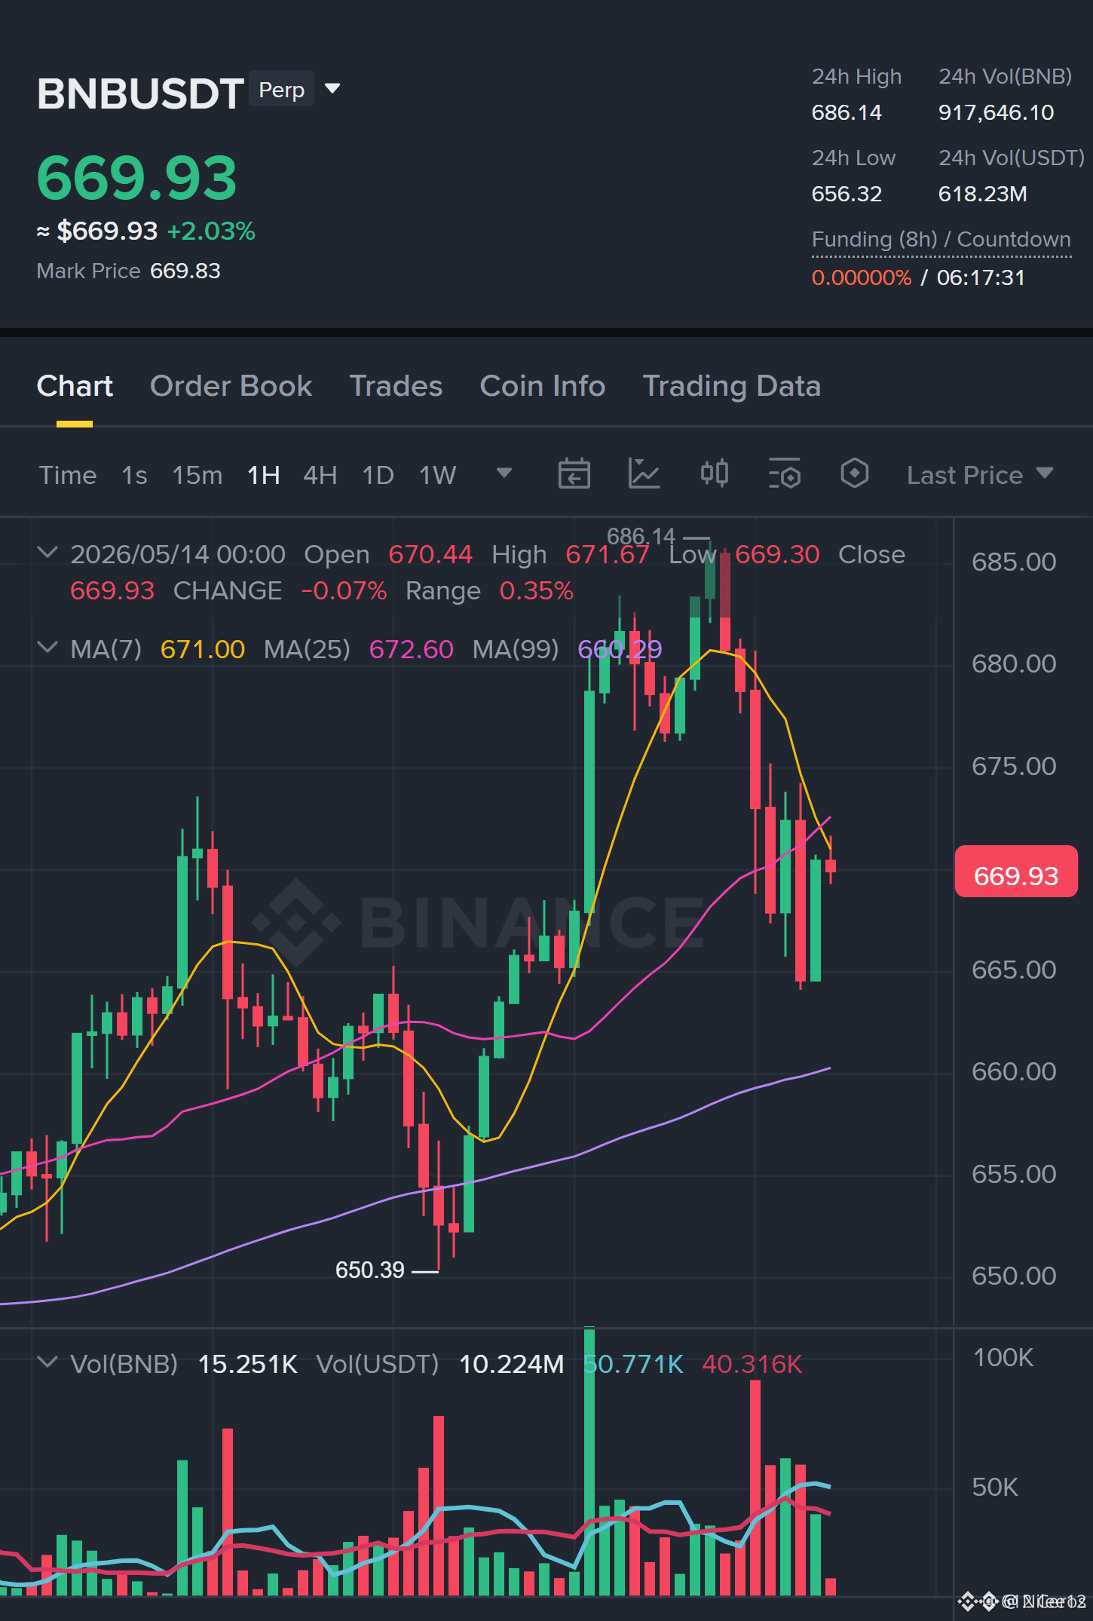Tap the 24h Vol(BNB) value 917,646.10
Image resolution: width=1093 pixels, height=1621 pixels.
(996, 112)
